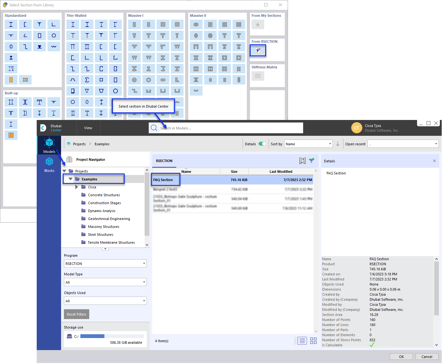Open the Program dropdown showing RSECTION
The width and height of the screenshot is (443, 364).
105,263
